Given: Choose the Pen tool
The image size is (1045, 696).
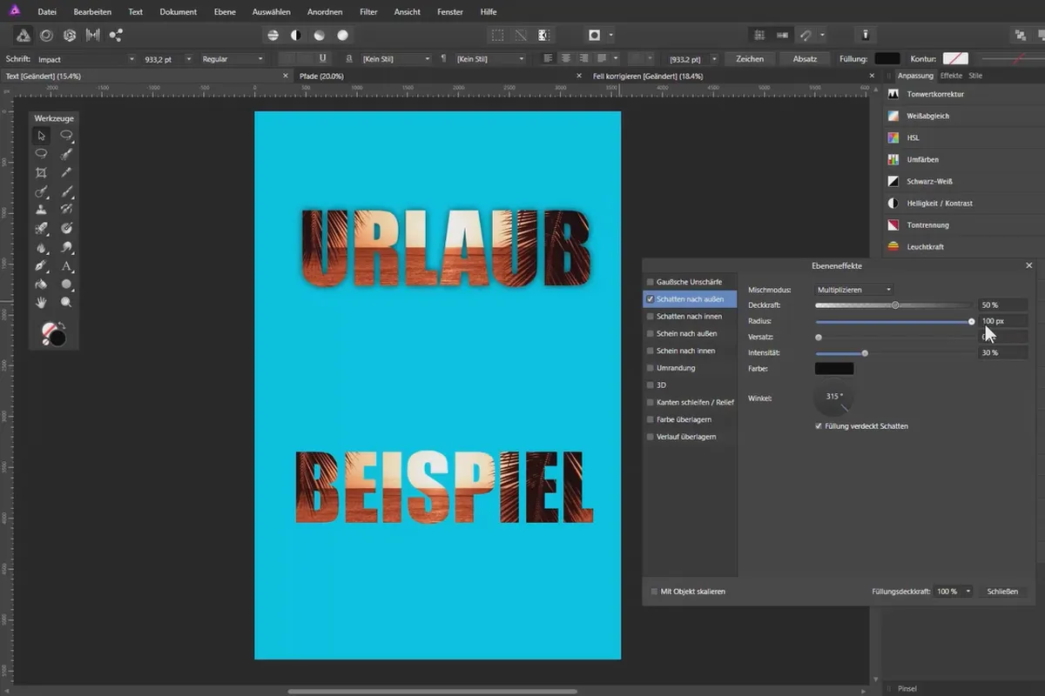Looking at the screenshot, I should pyautogui.click(x=41, y=266).
